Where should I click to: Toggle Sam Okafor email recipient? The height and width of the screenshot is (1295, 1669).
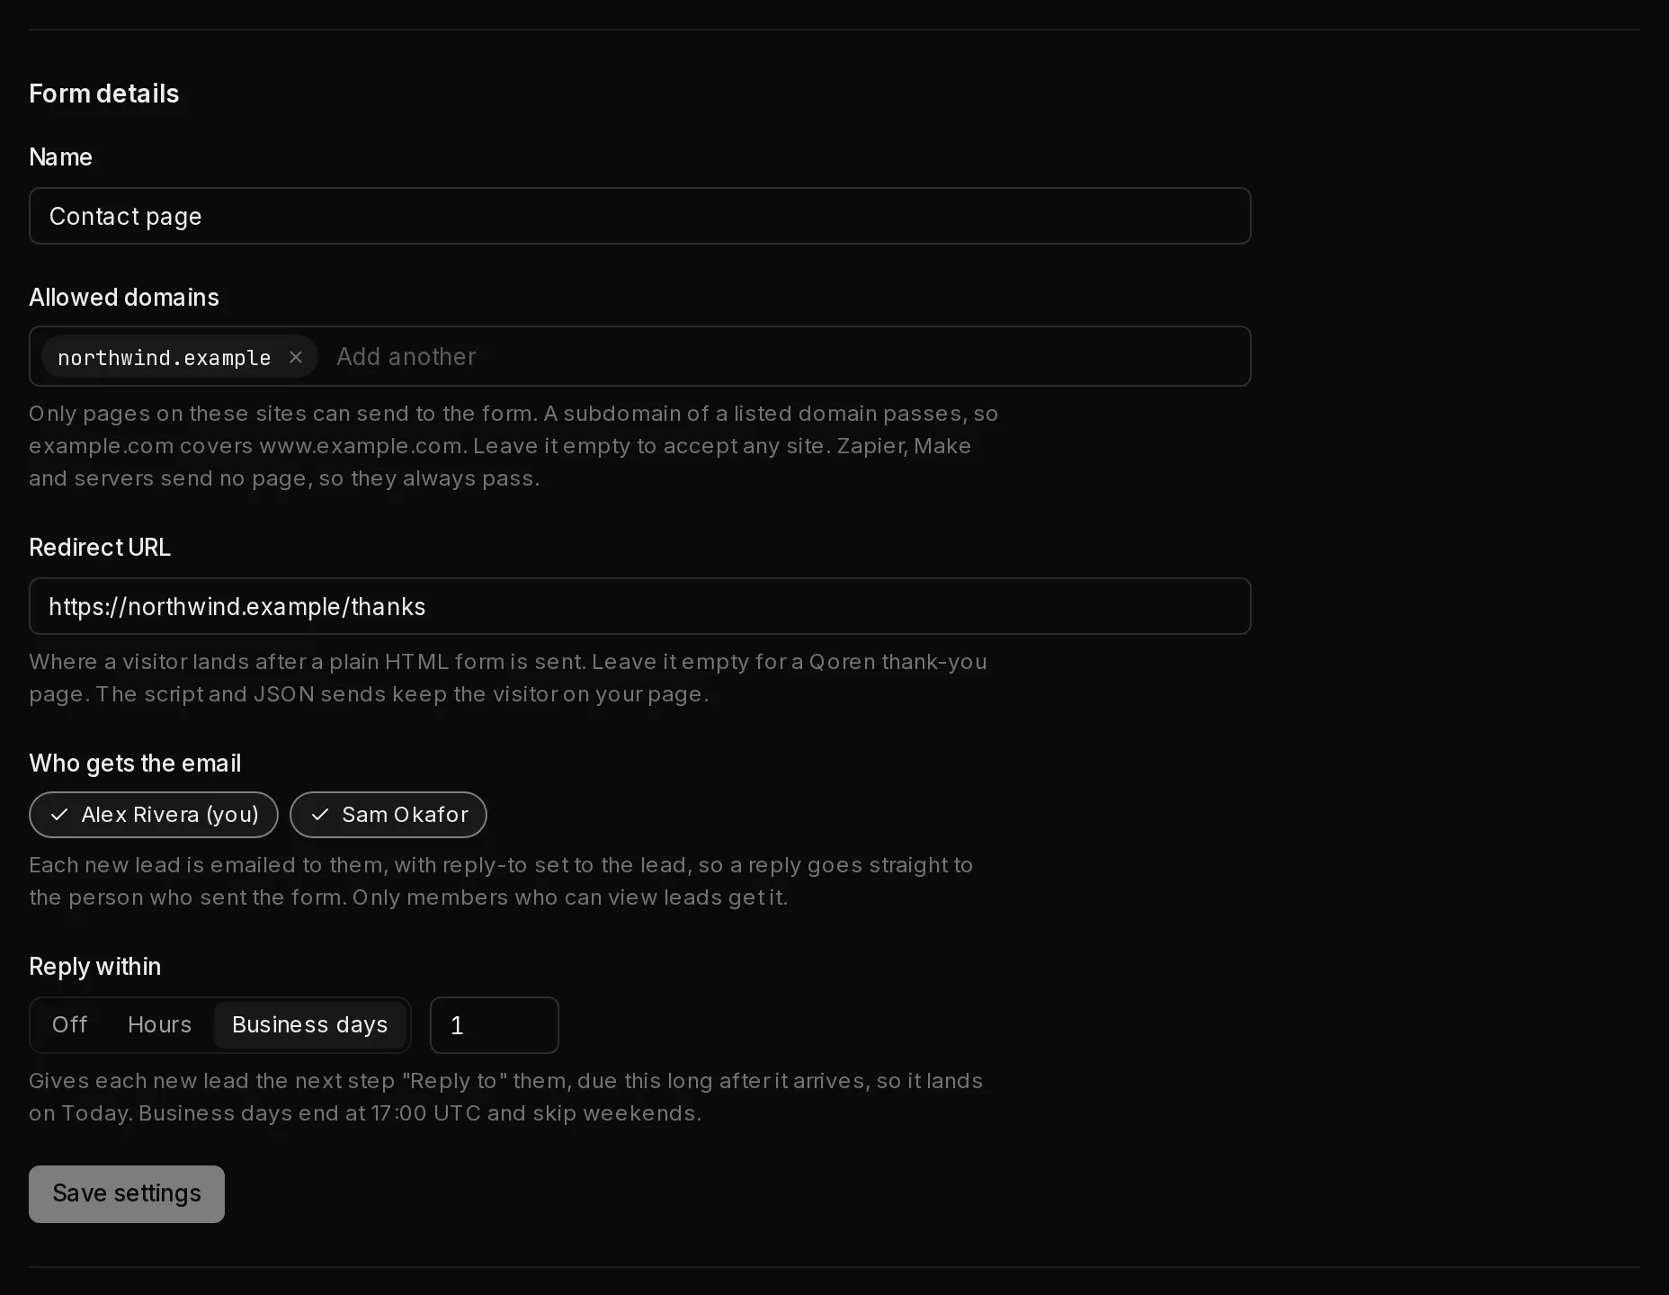[x=388, y=815]
